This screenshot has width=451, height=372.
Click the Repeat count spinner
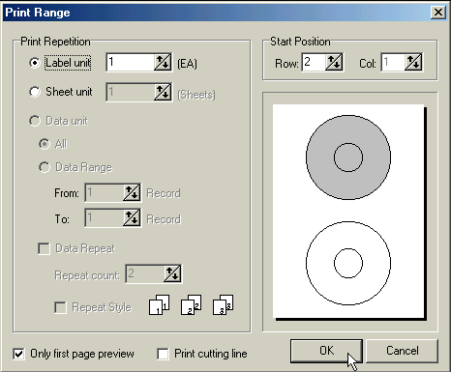[x=172, y=274]
